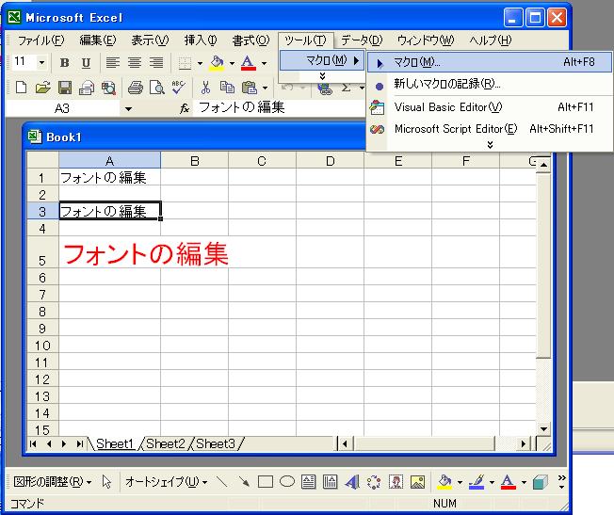Viewport: 614px width, 515px height.
Task: Open 書式(O) menu
Action: click(x=250, y=40)
